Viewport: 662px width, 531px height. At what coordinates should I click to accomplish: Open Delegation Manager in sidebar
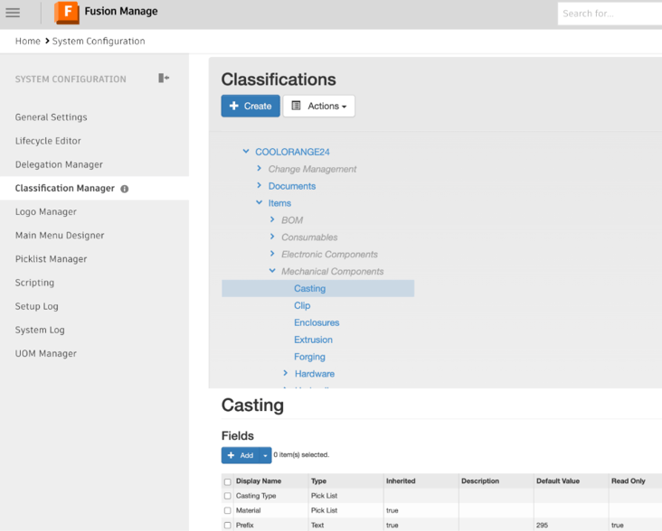point(59,164)
